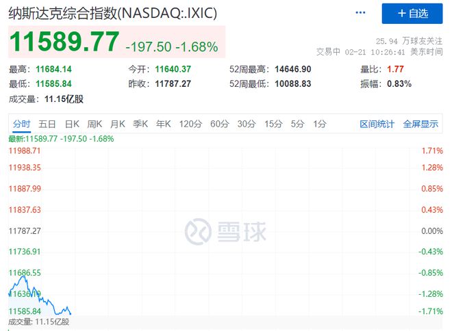
Task: Choose the 60分 interval tab
Action: coord(219,124)
